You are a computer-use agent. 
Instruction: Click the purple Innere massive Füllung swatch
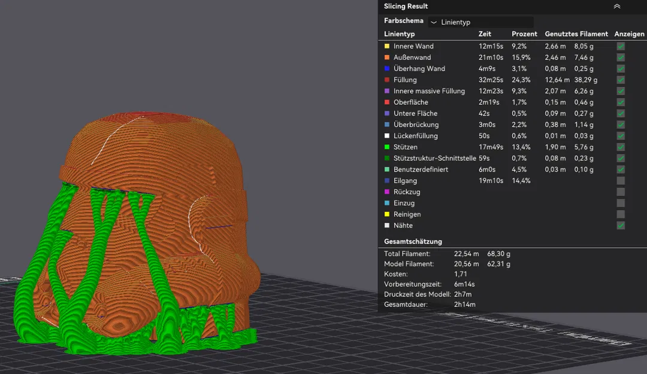[x=387, y=91]
